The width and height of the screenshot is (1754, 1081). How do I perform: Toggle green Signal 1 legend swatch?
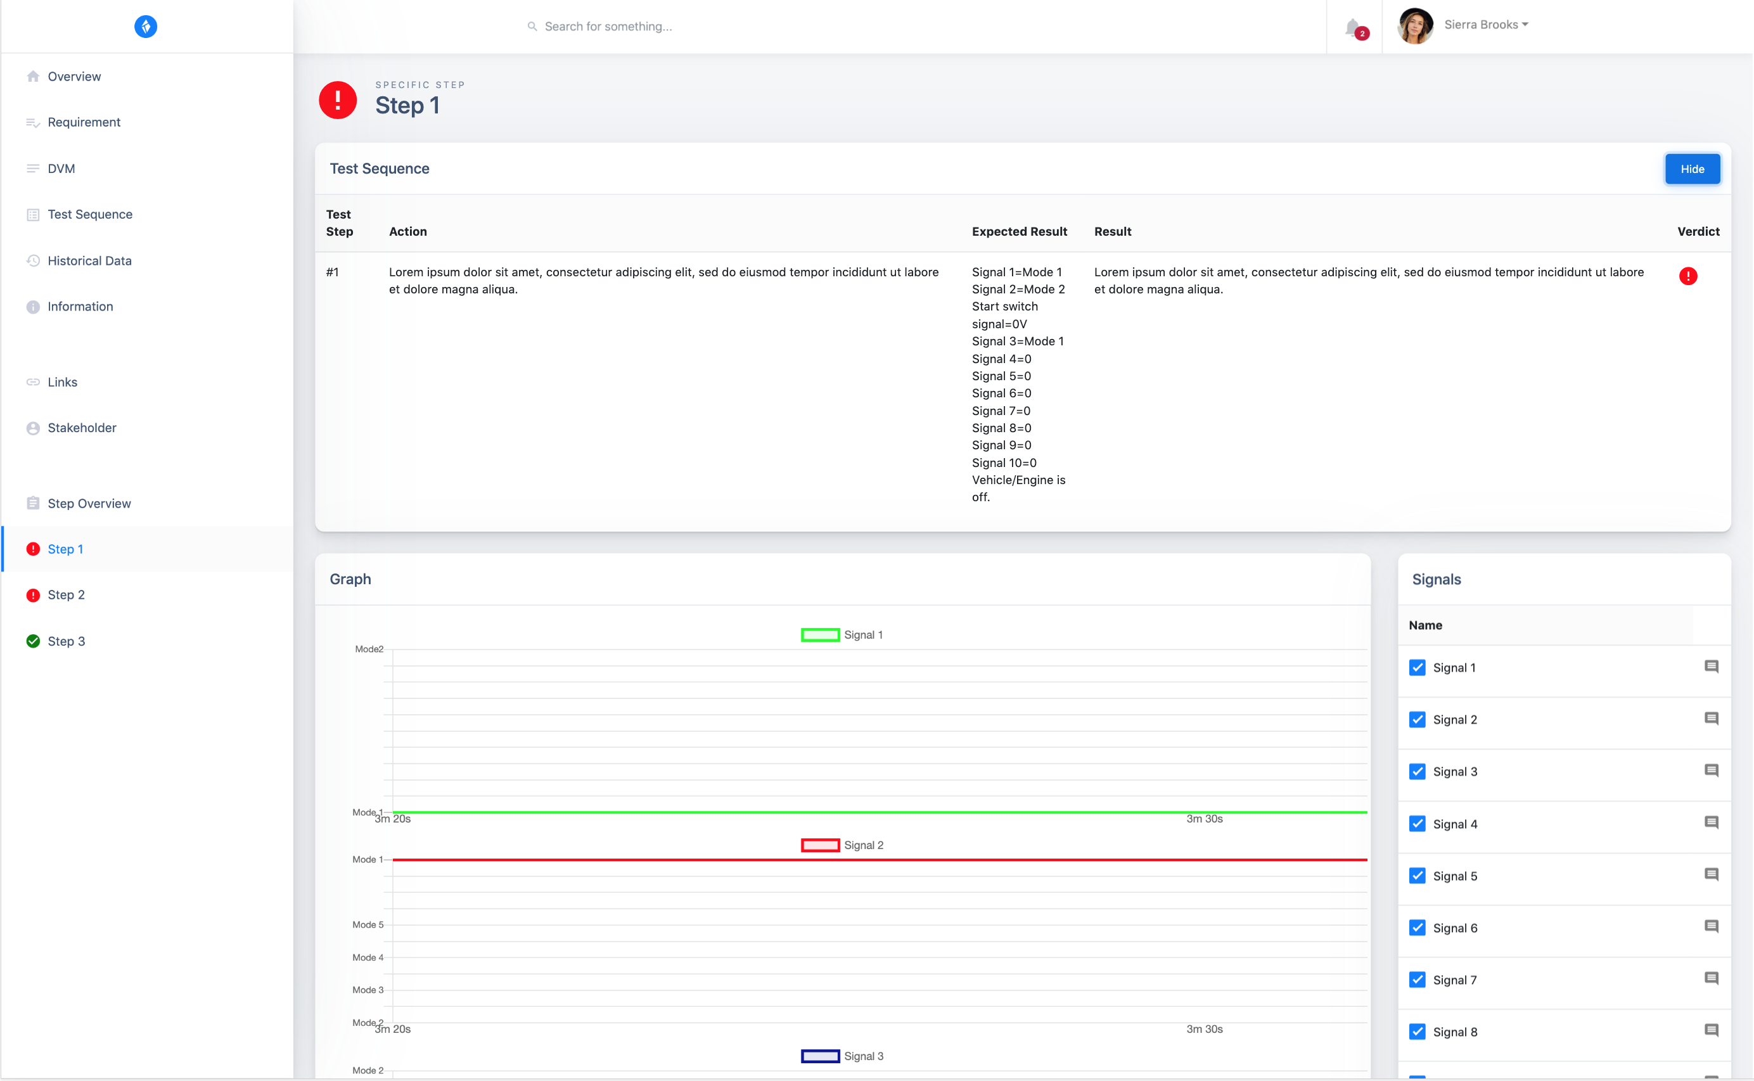pyautogui.click(x=820, y=635)
